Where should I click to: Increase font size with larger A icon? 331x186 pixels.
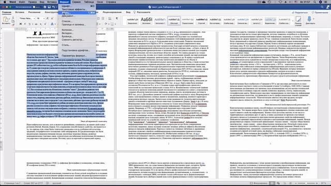48,19
